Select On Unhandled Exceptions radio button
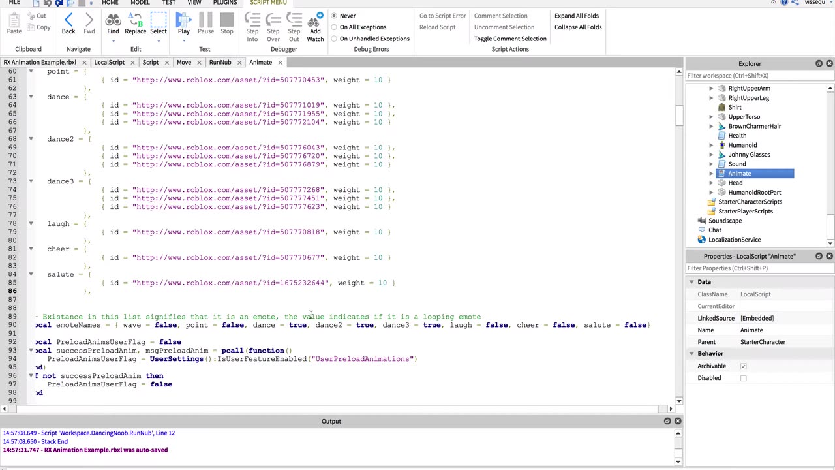 coord(334,39)
